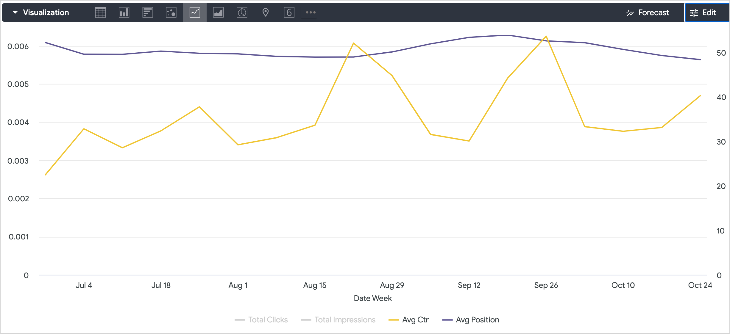Viewport: 730px width, 334px height.
Task: Click the yellow Avg Ctr legend swatch
Action: (x=394, y=320)
